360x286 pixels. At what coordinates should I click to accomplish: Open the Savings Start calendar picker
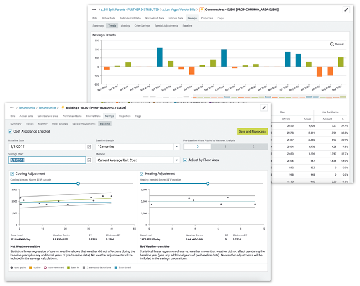coord(89,160)
